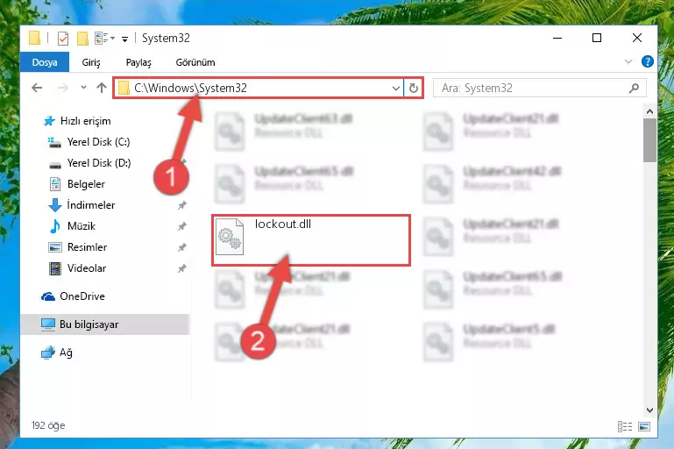Go up one folder level
The width and height of the screenshot is (674, 449).
click(102, 88)
